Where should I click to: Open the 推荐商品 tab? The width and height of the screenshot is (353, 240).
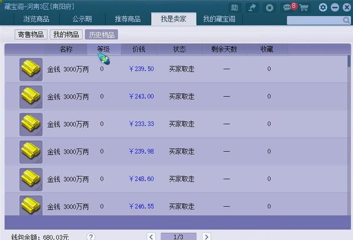point(128,19)
